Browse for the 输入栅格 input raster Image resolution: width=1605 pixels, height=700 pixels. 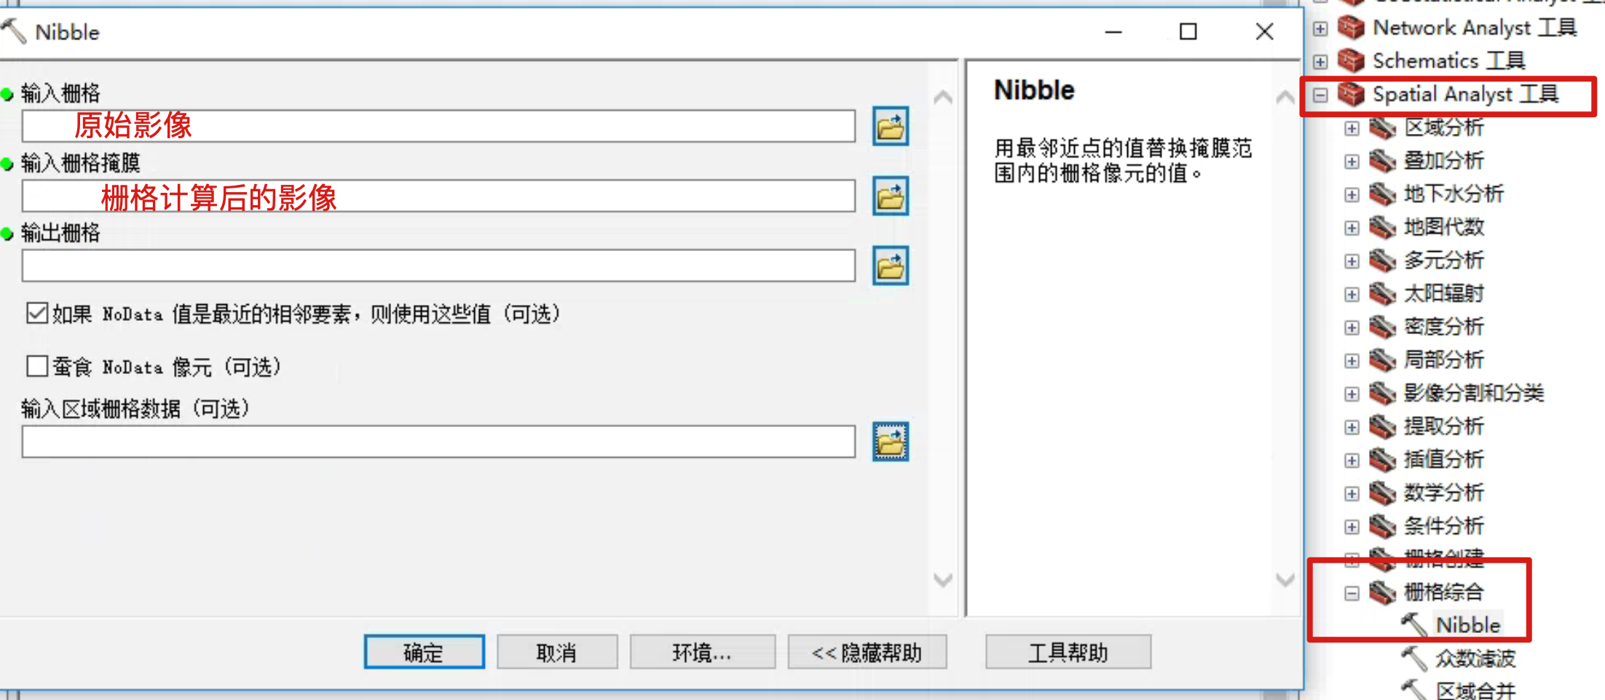click(x=890, y=127)
